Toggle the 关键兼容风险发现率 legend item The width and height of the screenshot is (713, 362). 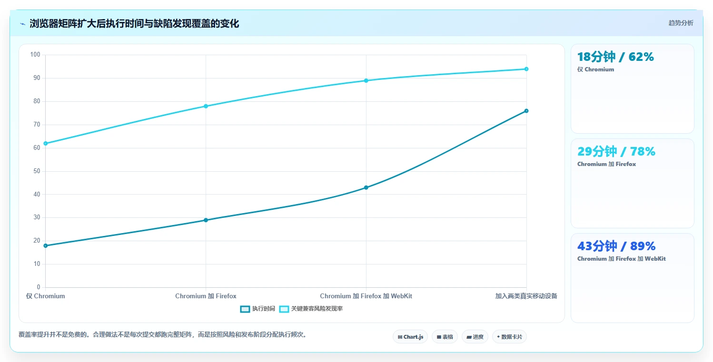311,309
